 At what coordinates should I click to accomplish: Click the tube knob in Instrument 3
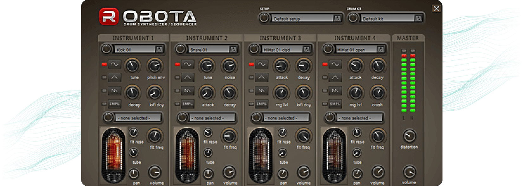282,153
